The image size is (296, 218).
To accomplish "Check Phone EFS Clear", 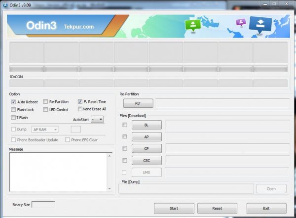I will [x=67, y=140].
